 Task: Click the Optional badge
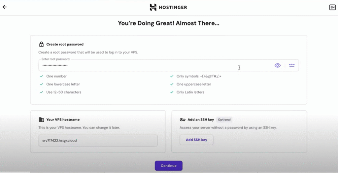224,120
